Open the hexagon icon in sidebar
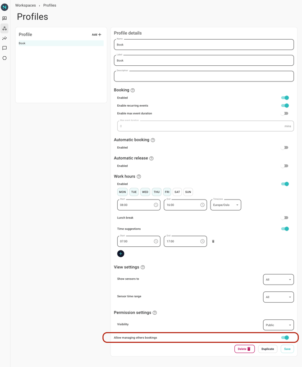 point(5,58)
